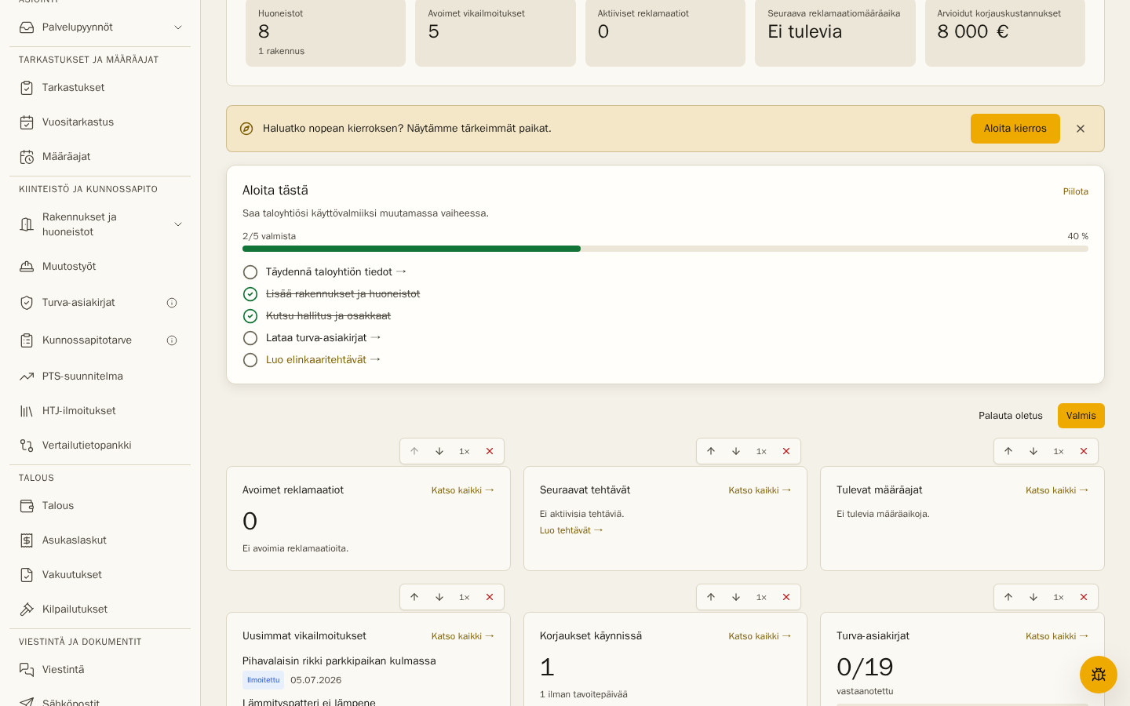
Task: Change Turva-asiakirjat widget size 1×
Action: pos(1059,597)
